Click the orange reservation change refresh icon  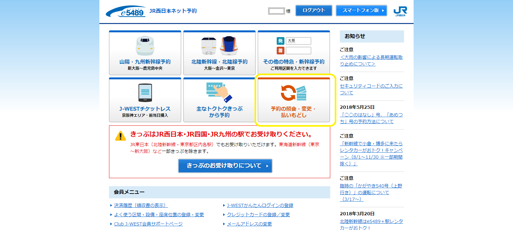point(289,93)
